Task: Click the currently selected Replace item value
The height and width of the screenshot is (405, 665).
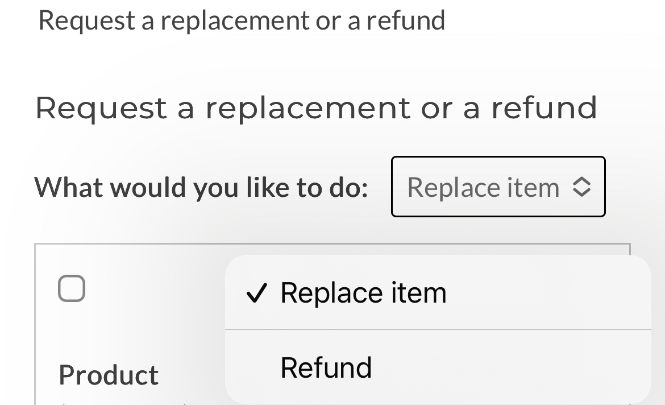Action: pyautogui.click(x=484, y=187)
